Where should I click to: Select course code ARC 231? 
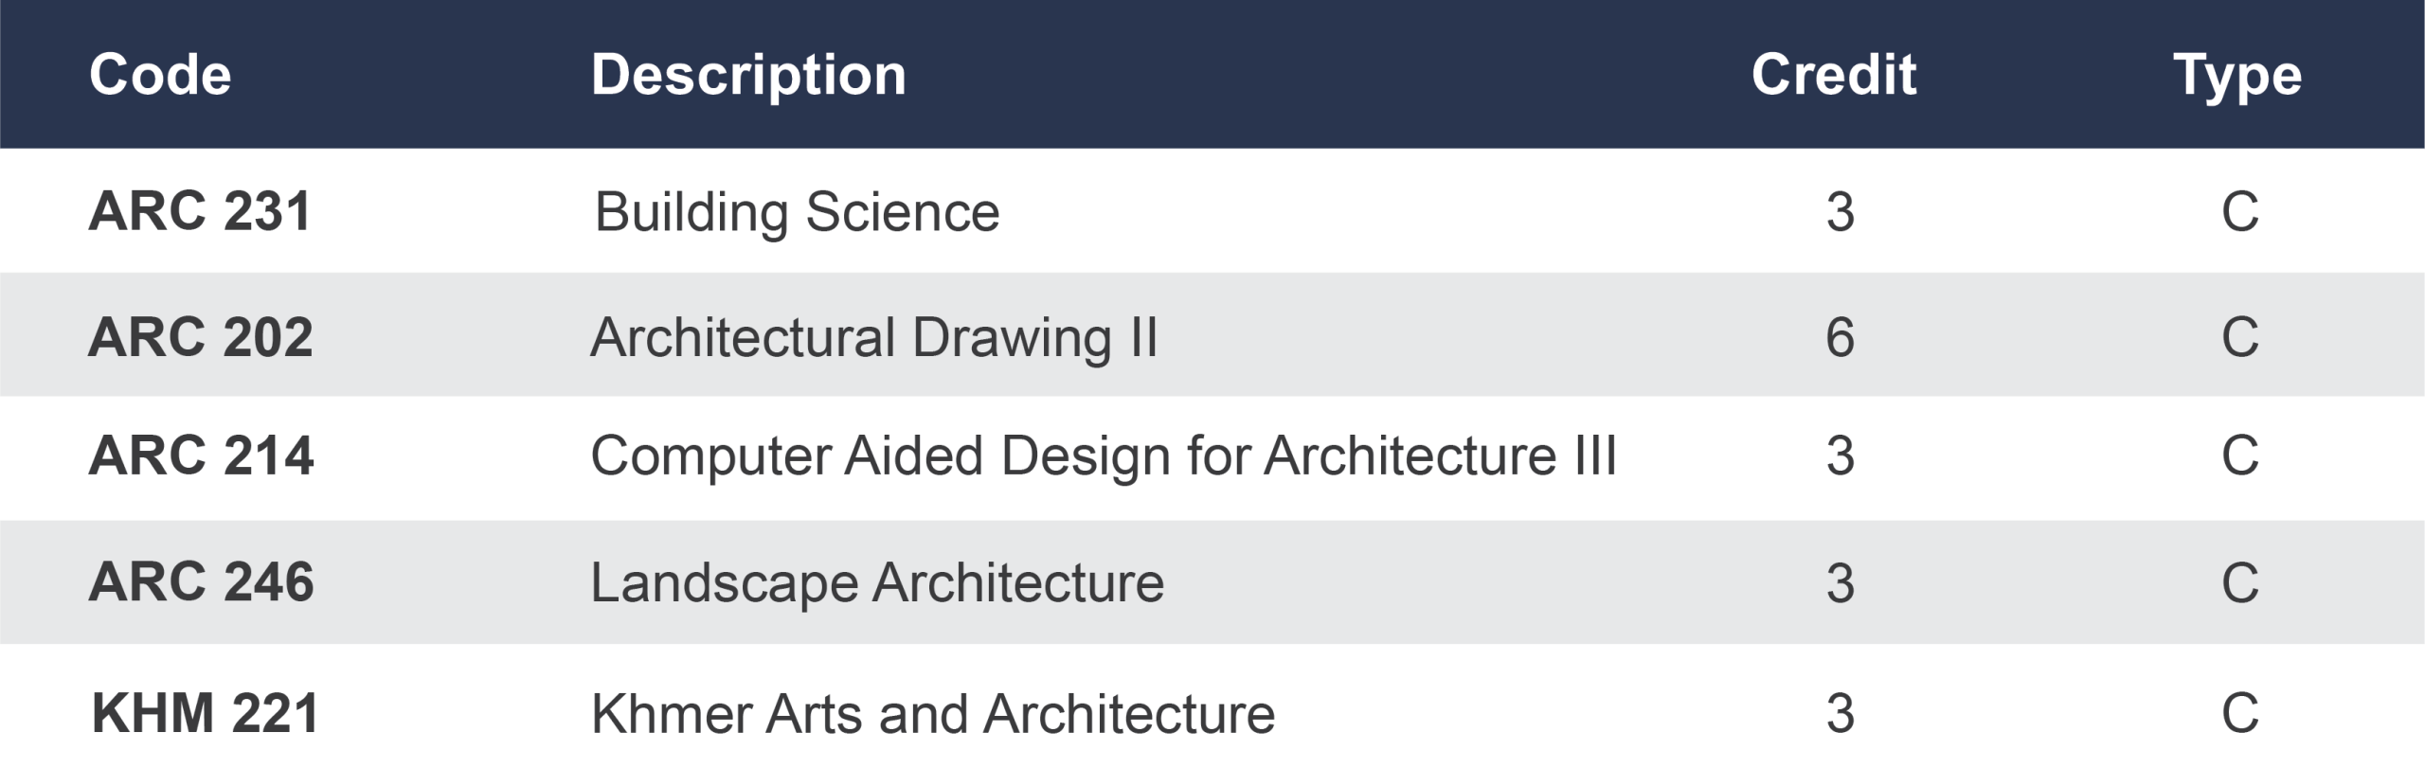pos(200,211)
